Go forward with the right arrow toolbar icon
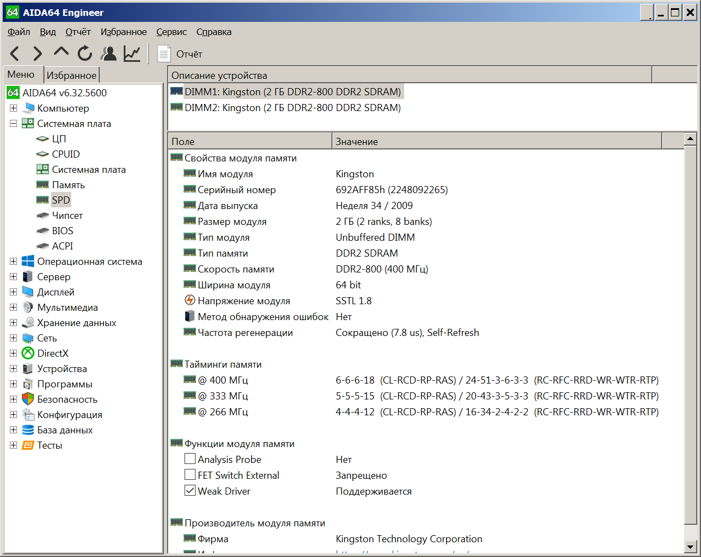 [x=37, y=54]
